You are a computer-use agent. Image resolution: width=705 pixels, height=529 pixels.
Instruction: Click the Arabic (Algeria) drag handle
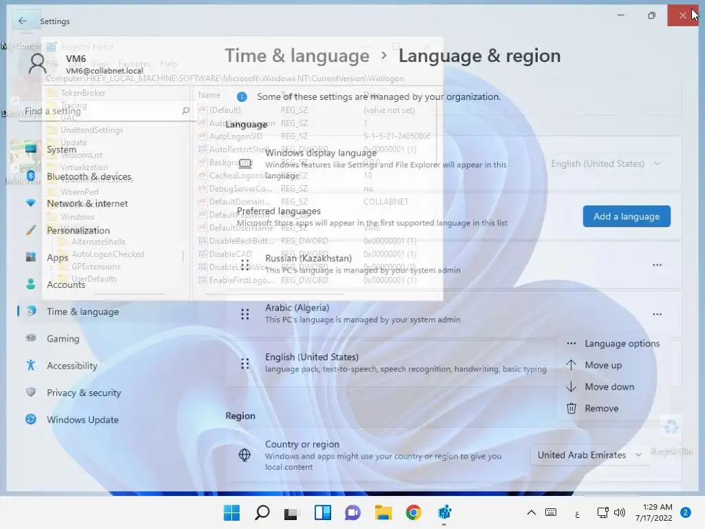point(245,314)
